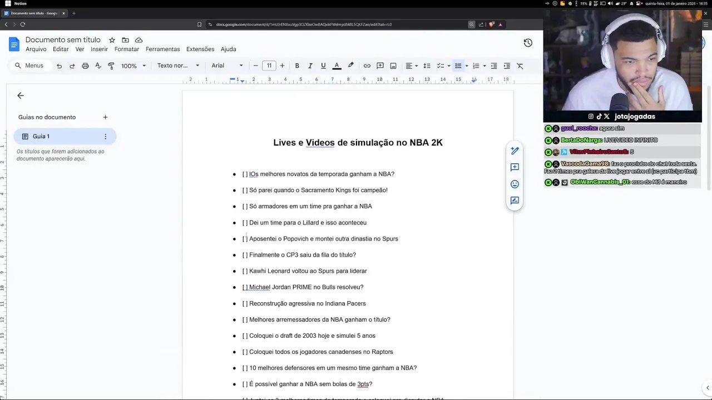Open the Editar menu
Screen dimensions: 712x400
(61, 49)
